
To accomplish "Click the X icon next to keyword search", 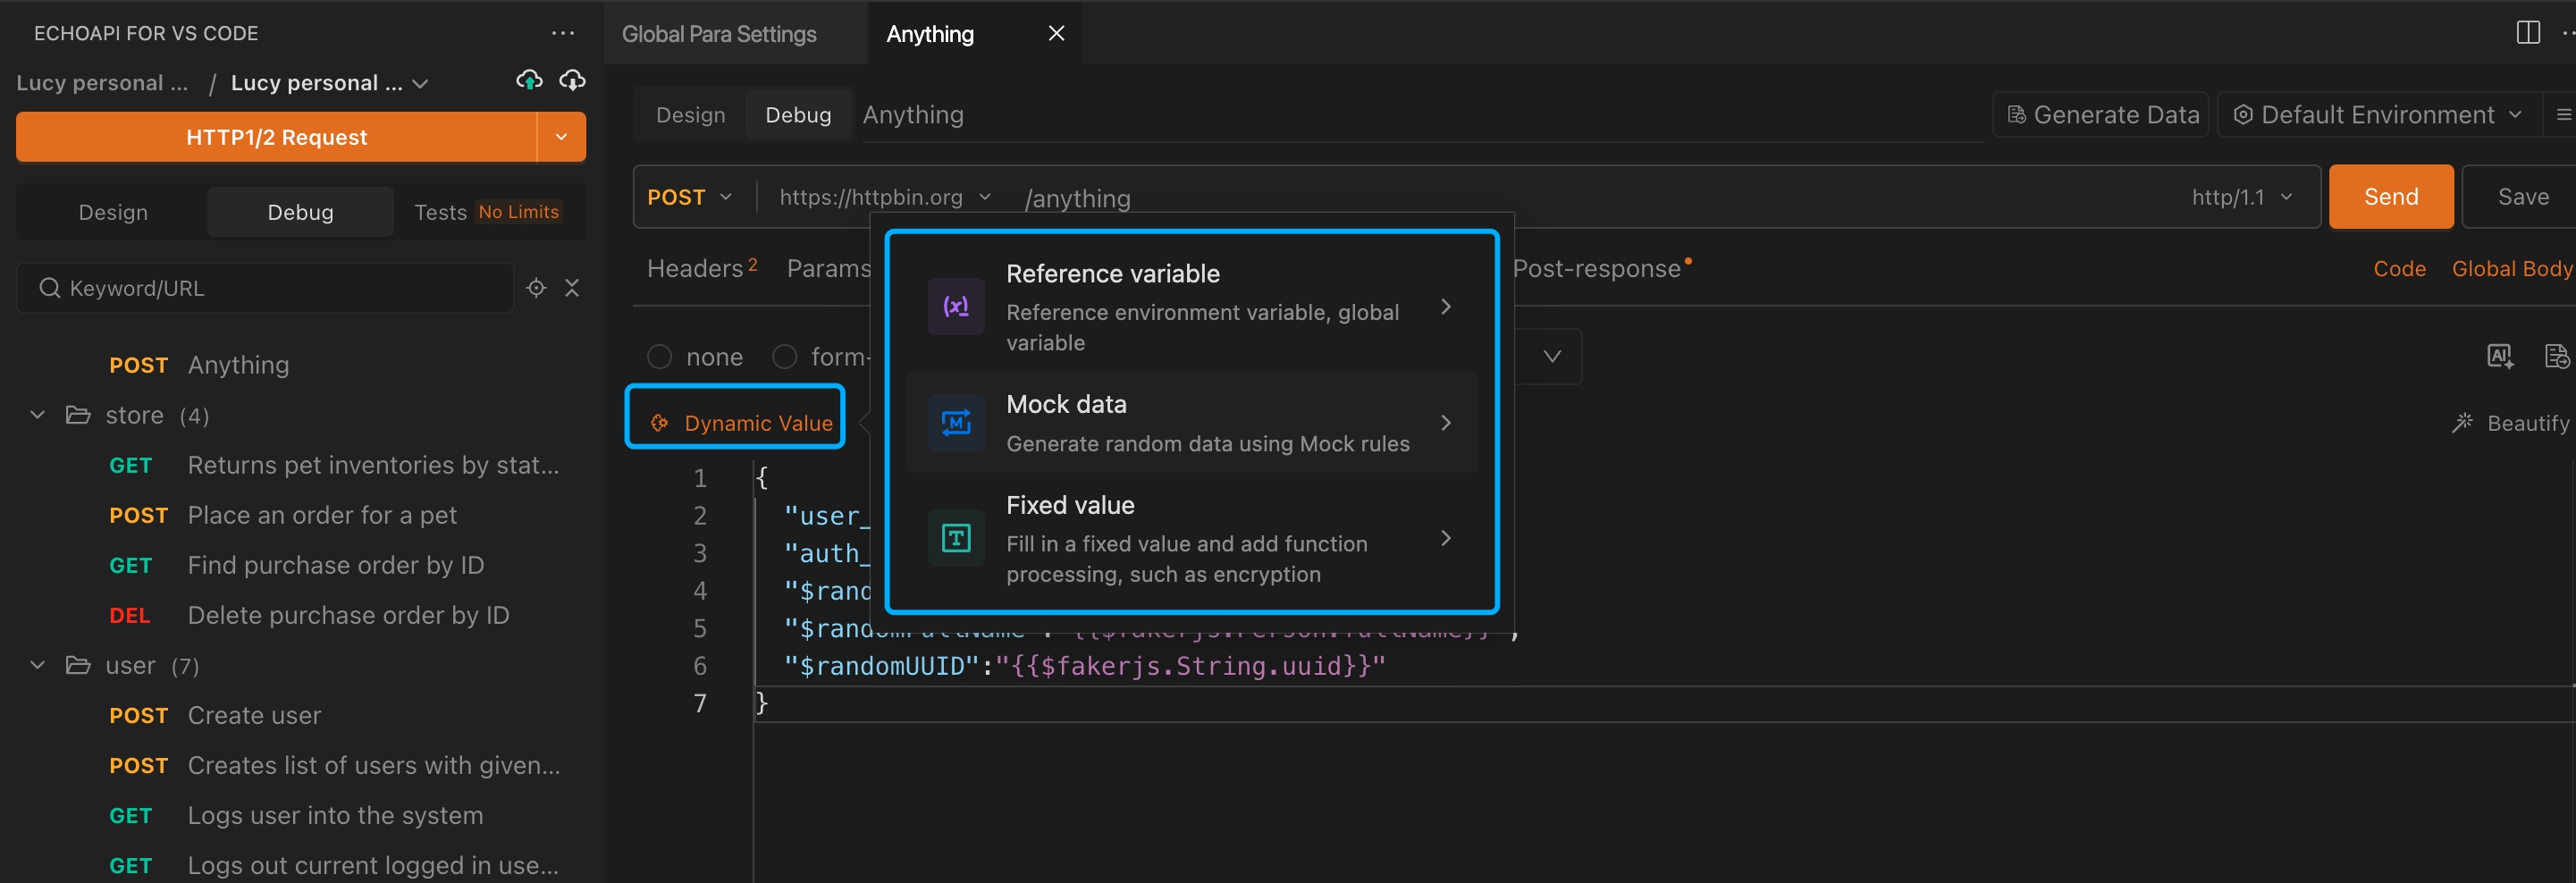I will [x=572, y=288].
